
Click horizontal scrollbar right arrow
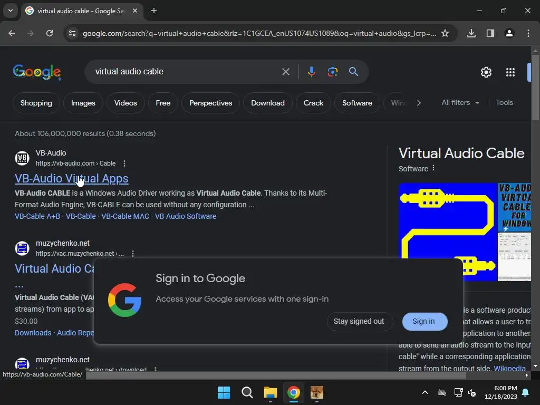(x=527, y=375)
